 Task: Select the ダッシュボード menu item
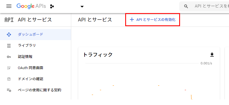pyautogui.click(x=36, y=35)
